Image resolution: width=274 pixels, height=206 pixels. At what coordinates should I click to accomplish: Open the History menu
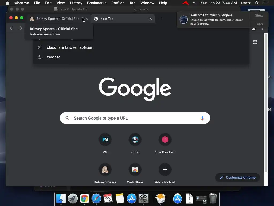click(76, 3)
